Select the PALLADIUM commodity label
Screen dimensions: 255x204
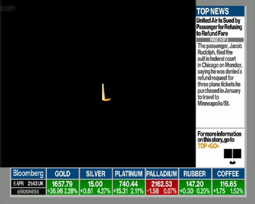161,174
